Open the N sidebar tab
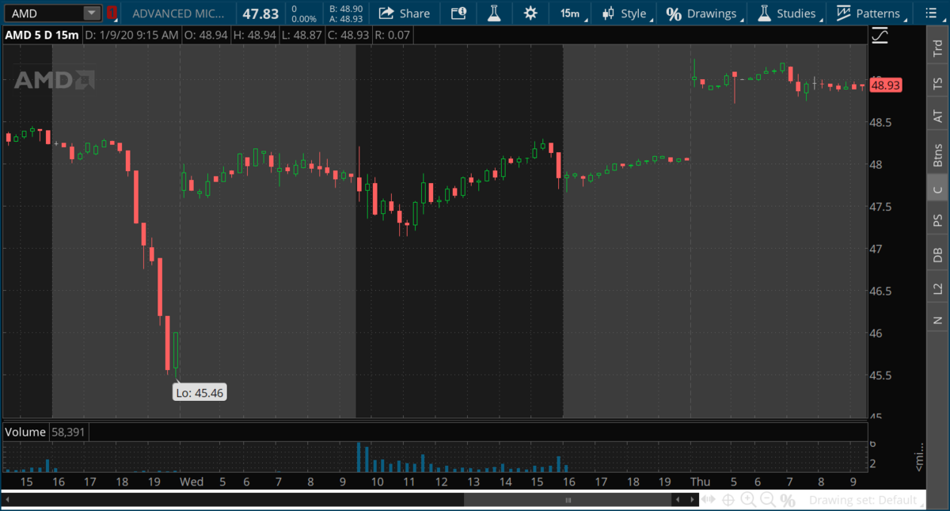This screenshot has width=950, height=511. tap(938, 319)
